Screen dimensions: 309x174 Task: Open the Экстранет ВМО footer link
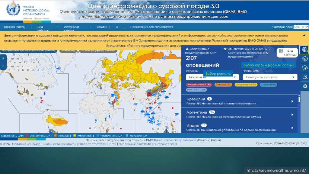point(165,144)
